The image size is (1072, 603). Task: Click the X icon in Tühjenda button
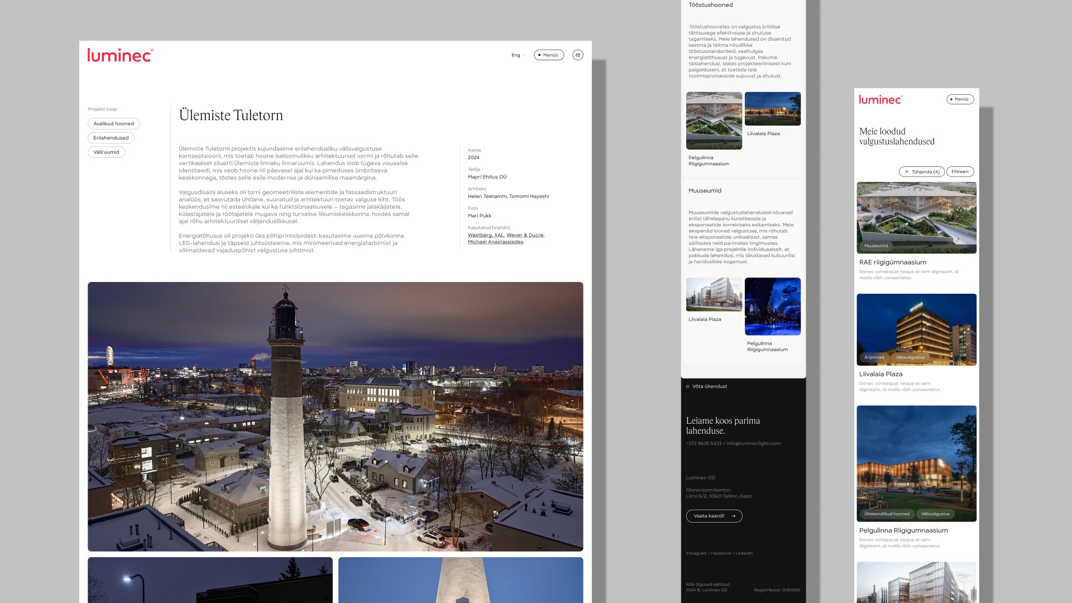[907, 172]
